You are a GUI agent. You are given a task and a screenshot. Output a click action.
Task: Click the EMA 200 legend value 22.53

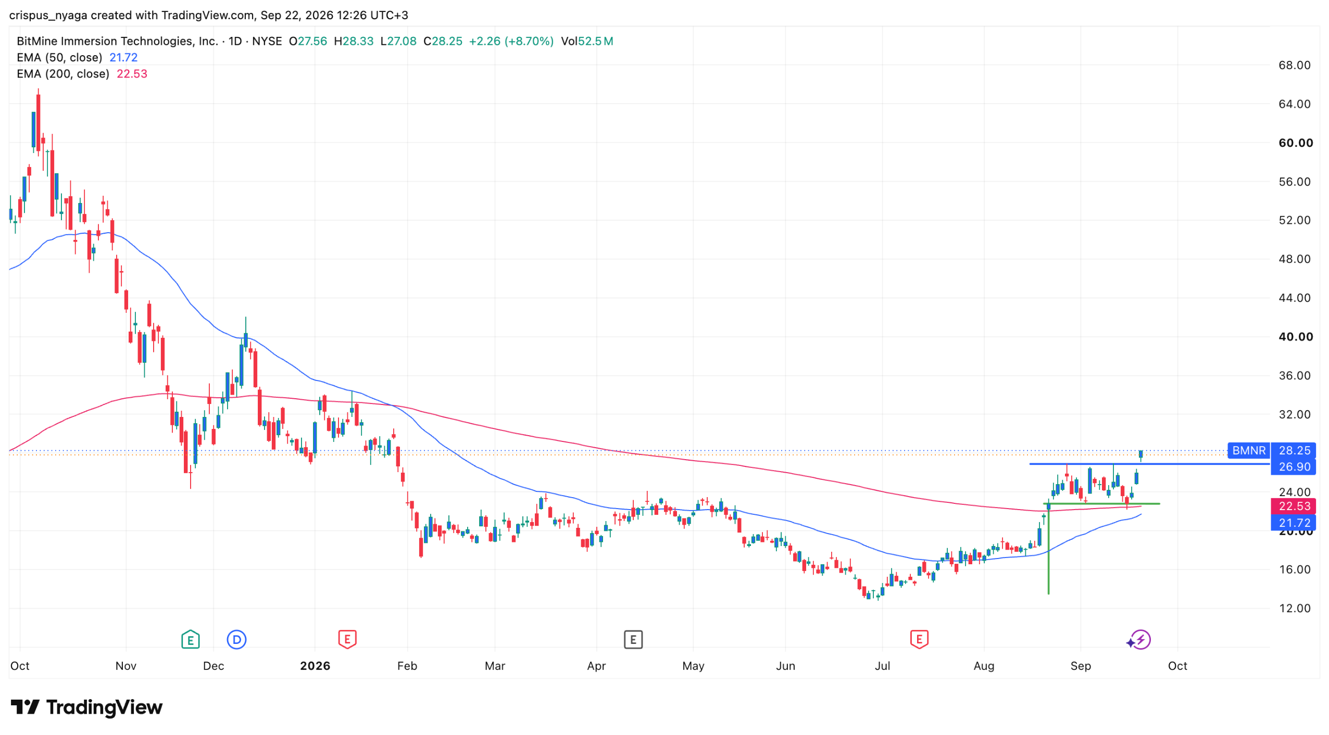[x=132, y=74]
